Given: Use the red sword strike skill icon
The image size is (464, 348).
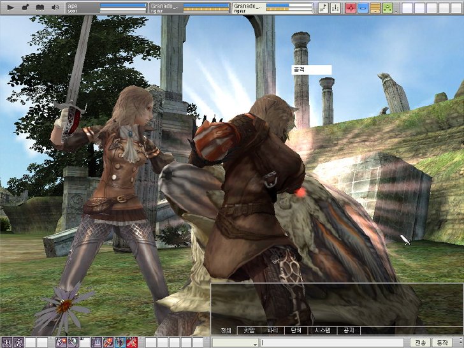Looking at the screenshot, I should (x=132, y=342).
